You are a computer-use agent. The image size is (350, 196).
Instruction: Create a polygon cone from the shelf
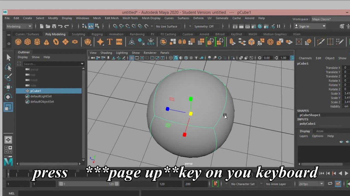point(46,42)
